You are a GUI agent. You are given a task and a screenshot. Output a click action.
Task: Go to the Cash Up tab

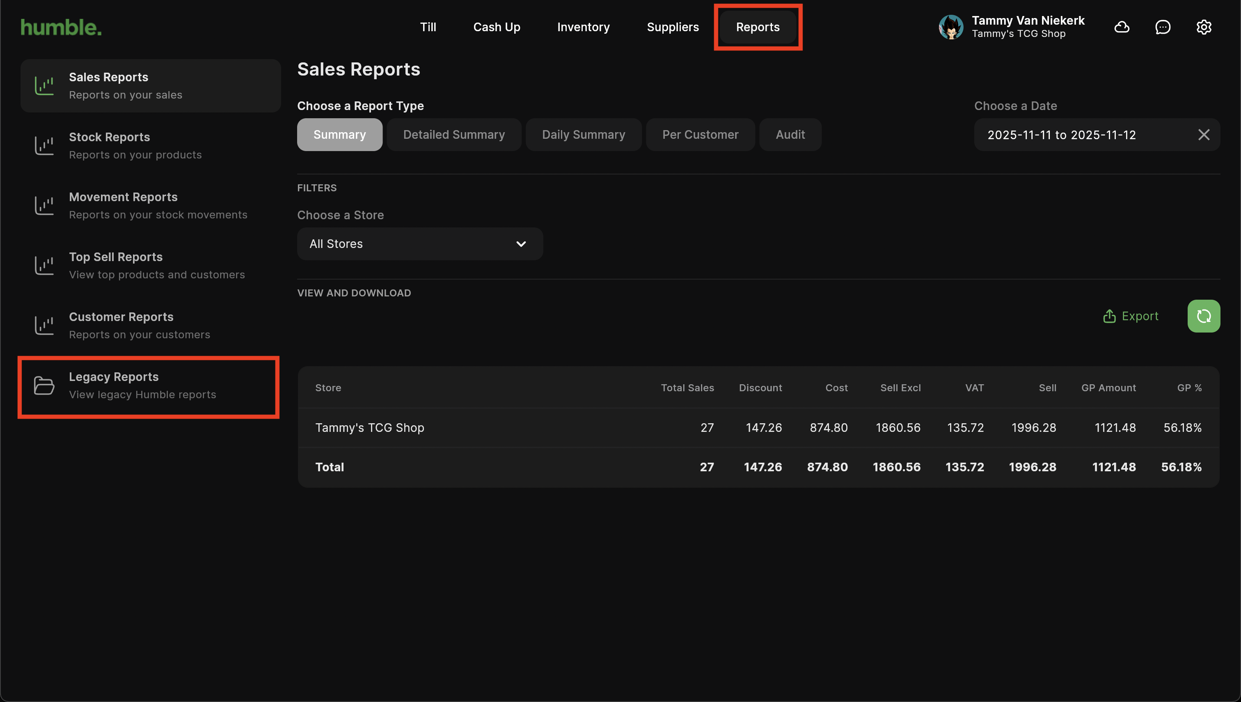(497, 27)
